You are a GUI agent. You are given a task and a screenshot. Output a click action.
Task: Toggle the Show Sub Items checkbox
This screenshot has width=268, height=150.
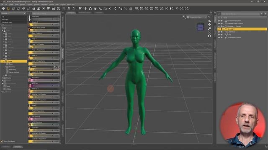pos(2,141)
